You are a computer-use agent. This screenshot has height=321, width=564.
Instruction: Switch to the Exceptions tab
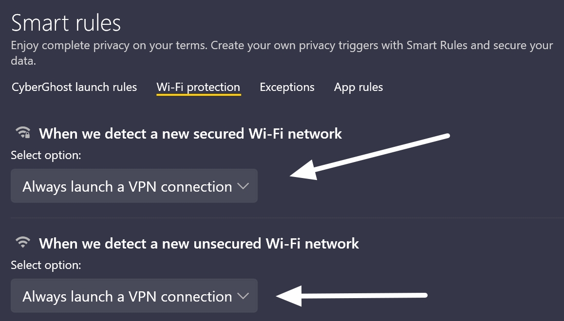pyautogui.click(x=287, y=87)
